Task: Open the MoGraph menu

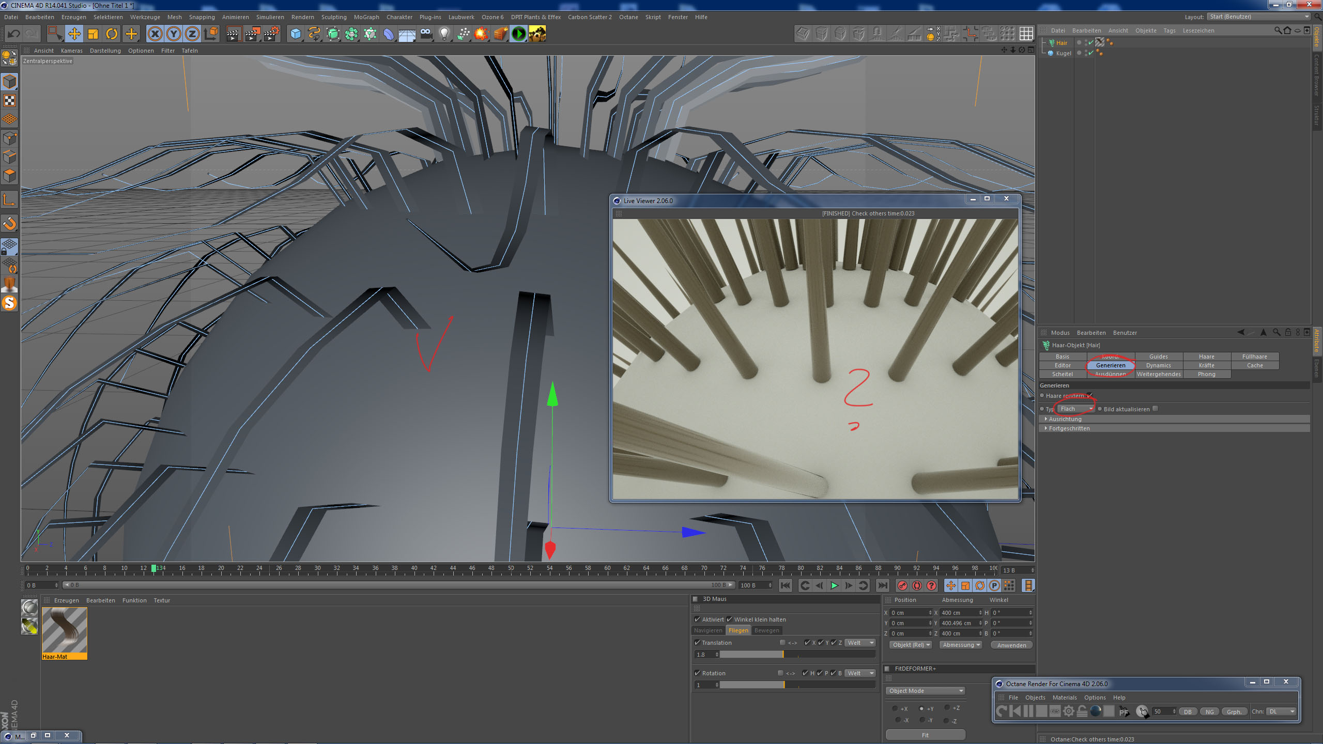Action: coord(366,17)
